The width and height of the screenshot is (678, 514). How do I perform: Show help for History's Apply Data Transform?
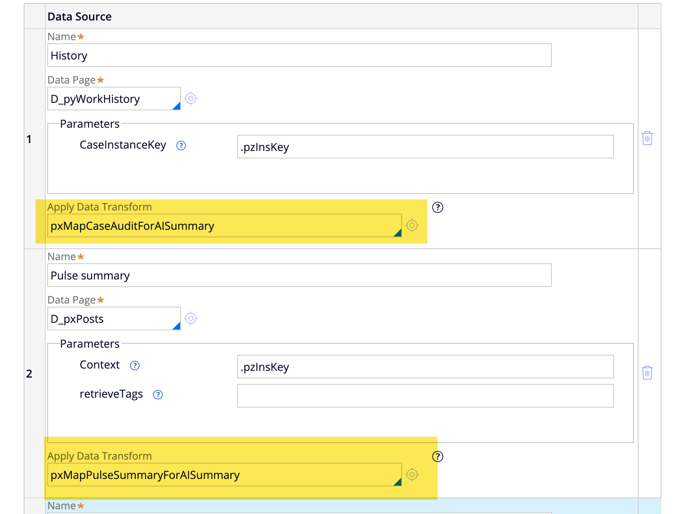(438, 207)
